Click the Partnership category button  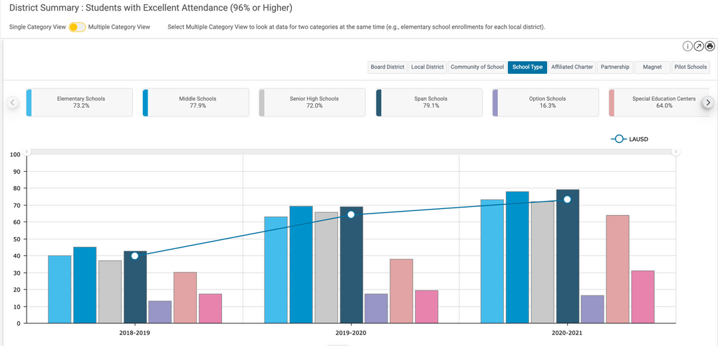(x=615, y=67)
